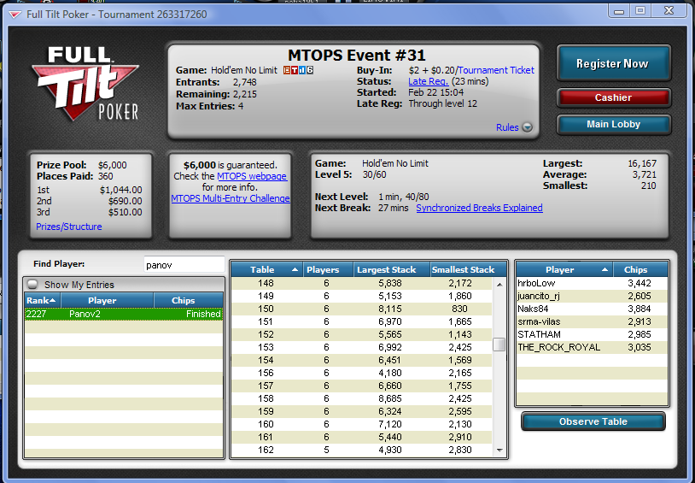Select player STATHAM
Screen dimensions: 695x483
point(593,335)
